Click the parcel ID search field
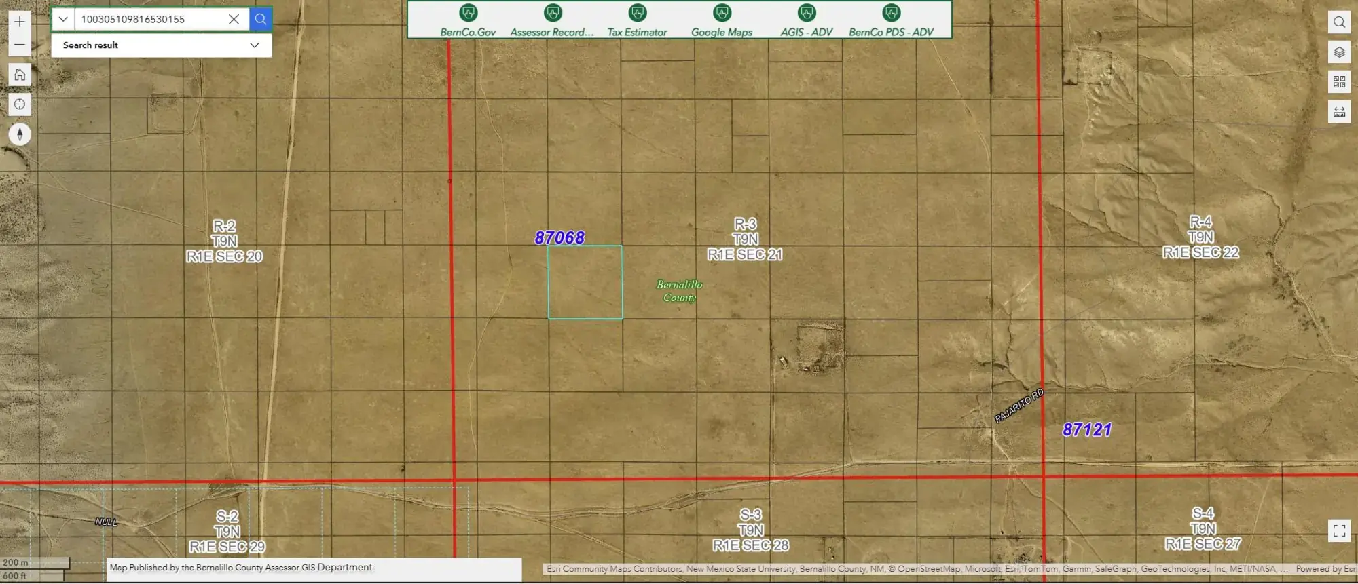Viewport: 1358px width, 584px height. pyautogui.click(x=149, y=19)
